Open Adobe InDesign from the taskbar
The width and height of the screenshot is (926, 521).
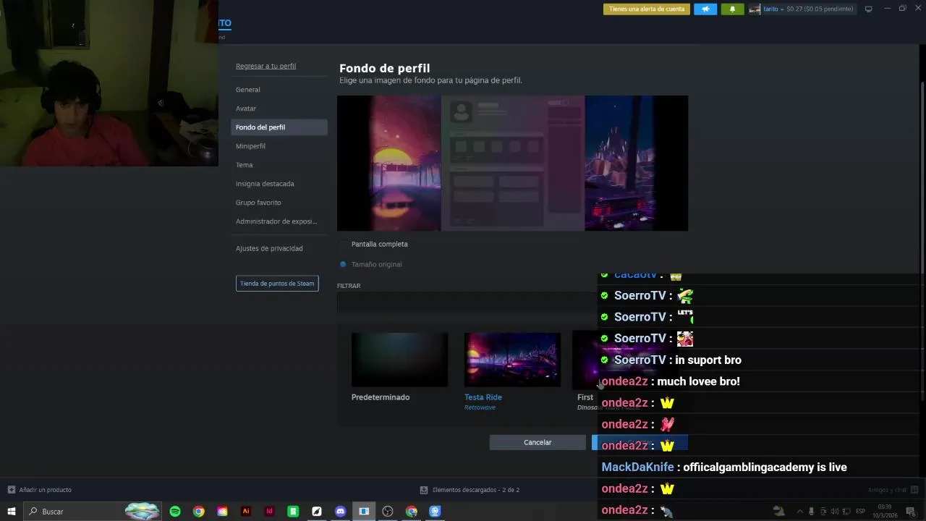[269, 512]
